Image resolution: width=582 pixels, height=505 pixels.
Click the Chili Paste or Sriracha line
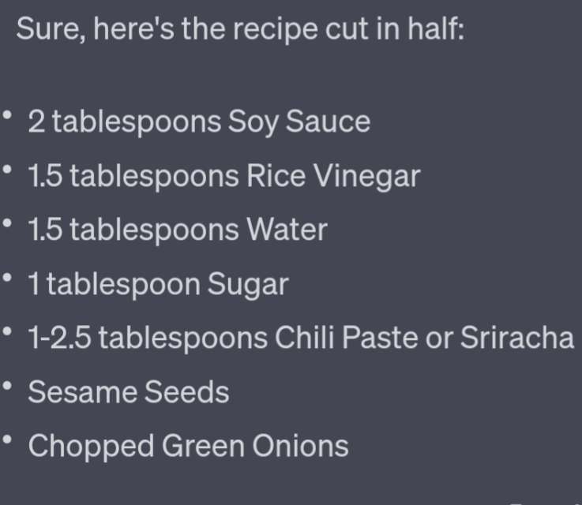tap(301, 339)
